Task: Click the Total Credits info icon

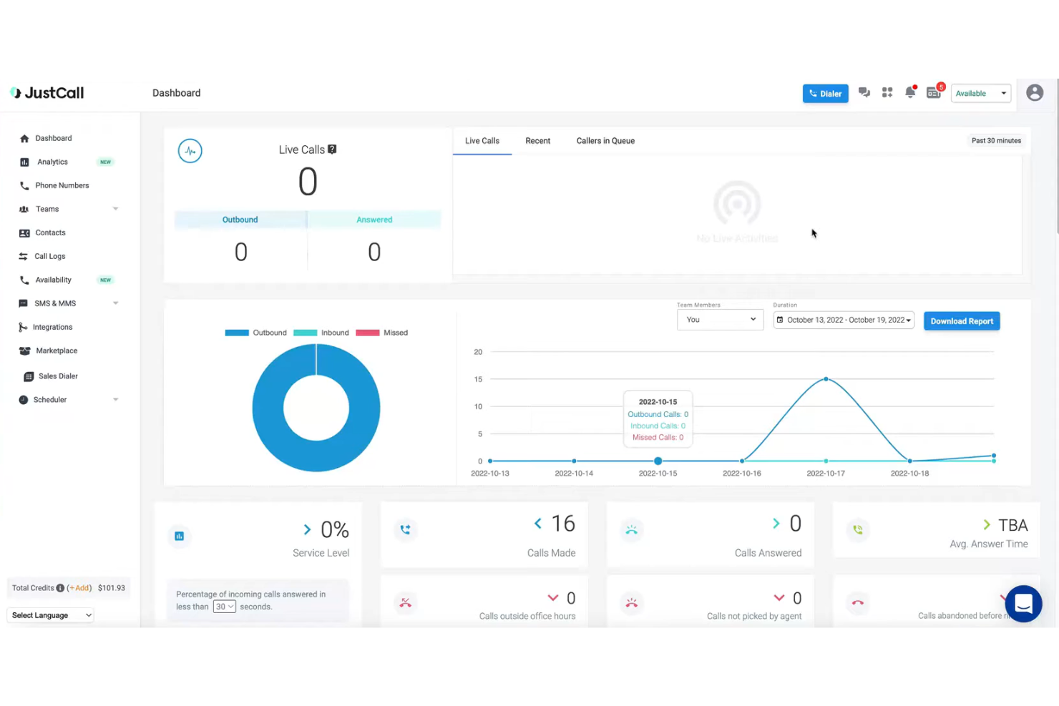Action: pyautogui.click(x=60, y=588)
